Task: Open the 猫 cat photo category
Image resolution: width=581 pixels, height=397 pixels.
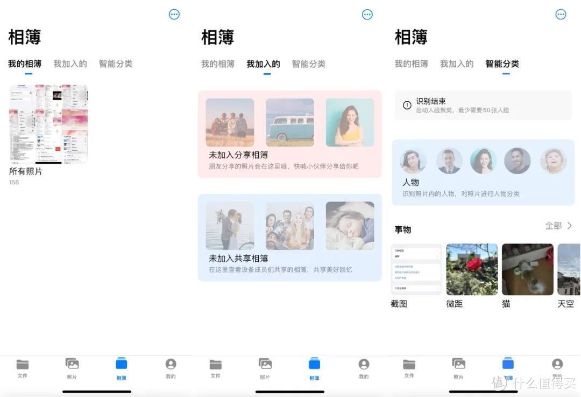Action: (527, 269)
